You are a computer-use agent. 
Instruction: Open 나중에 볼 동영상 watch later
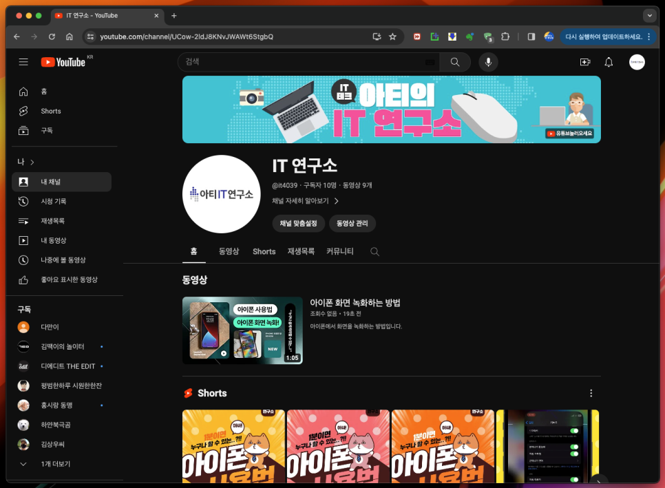coord(61,260)
